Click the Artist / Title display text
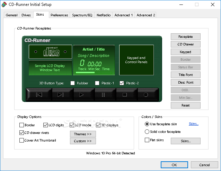Screen dimensions: 221x171 [x=94, y=49]
